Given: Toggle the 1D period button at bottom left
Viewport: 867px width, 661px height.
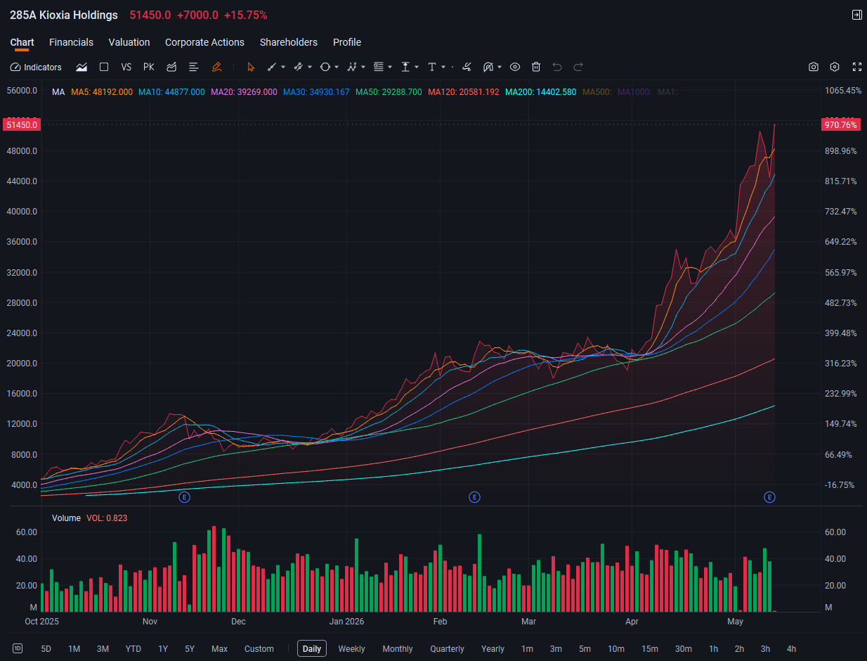Looking at the screenshot, I should coord(18,648).
